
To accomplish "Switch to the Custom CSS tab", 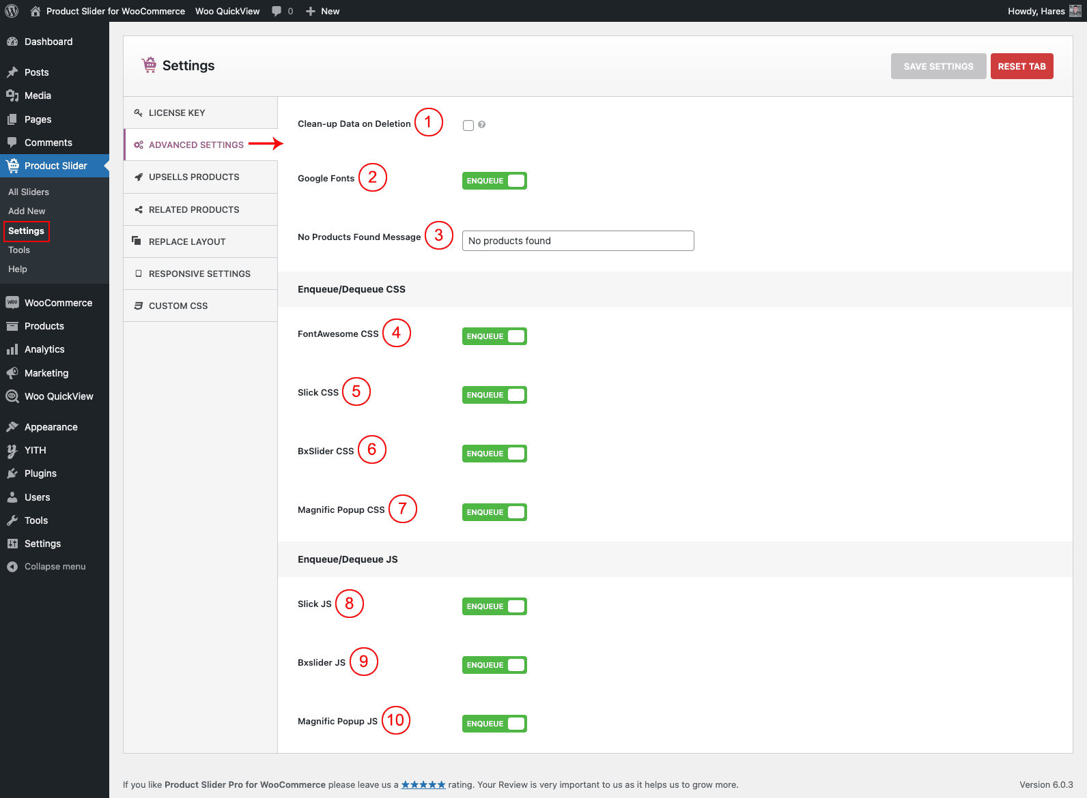I will point(178,306).
